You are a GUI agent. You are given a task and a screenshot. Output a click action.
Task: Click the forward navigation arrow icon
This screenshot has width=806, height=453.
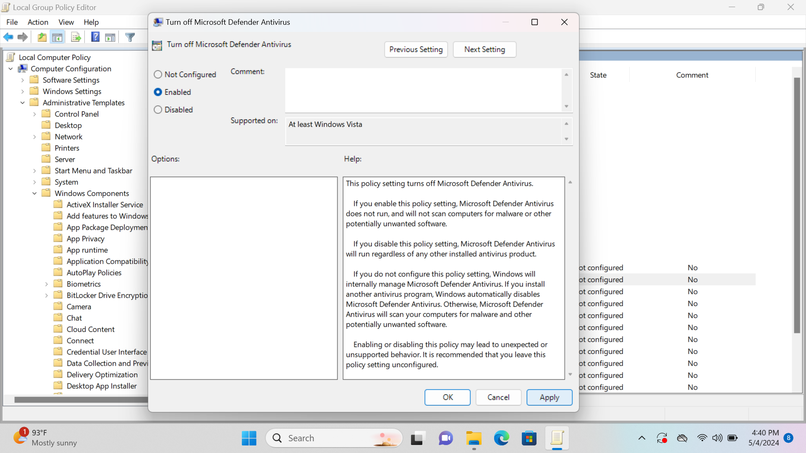point(23,37)
